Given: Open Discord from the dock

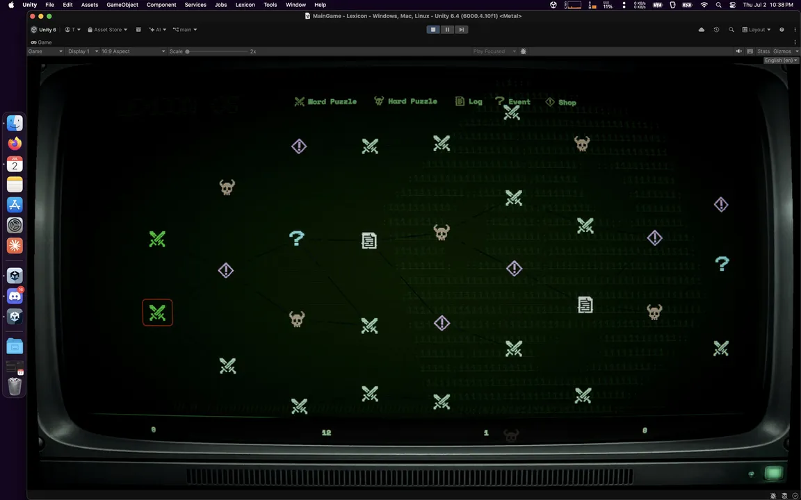Looking at the screenshot, I should coord(15,296).
